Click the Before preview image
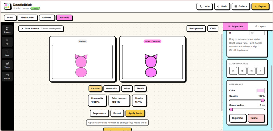Screen dimensions: 273x131 [82, 62]
